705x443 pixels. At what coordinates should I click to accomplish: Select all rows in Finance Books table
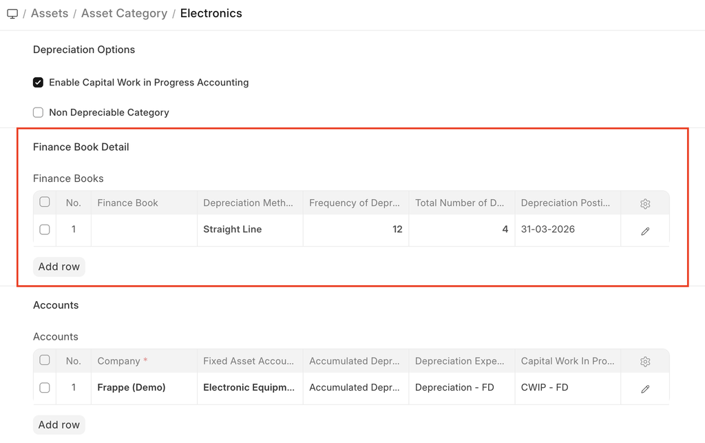point(45,203)
